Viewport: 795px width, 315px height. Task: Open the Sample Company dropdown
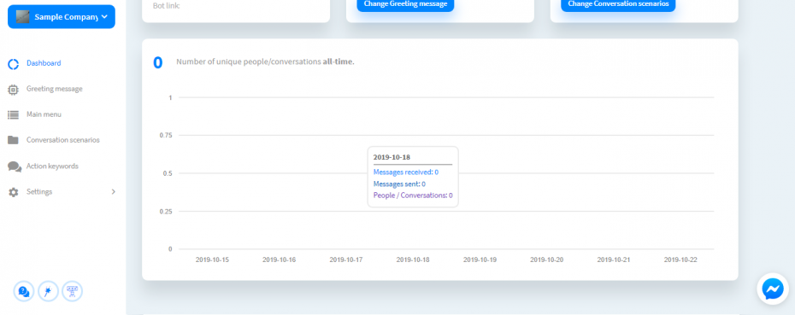pyautogui.click(x=62, y=17)
